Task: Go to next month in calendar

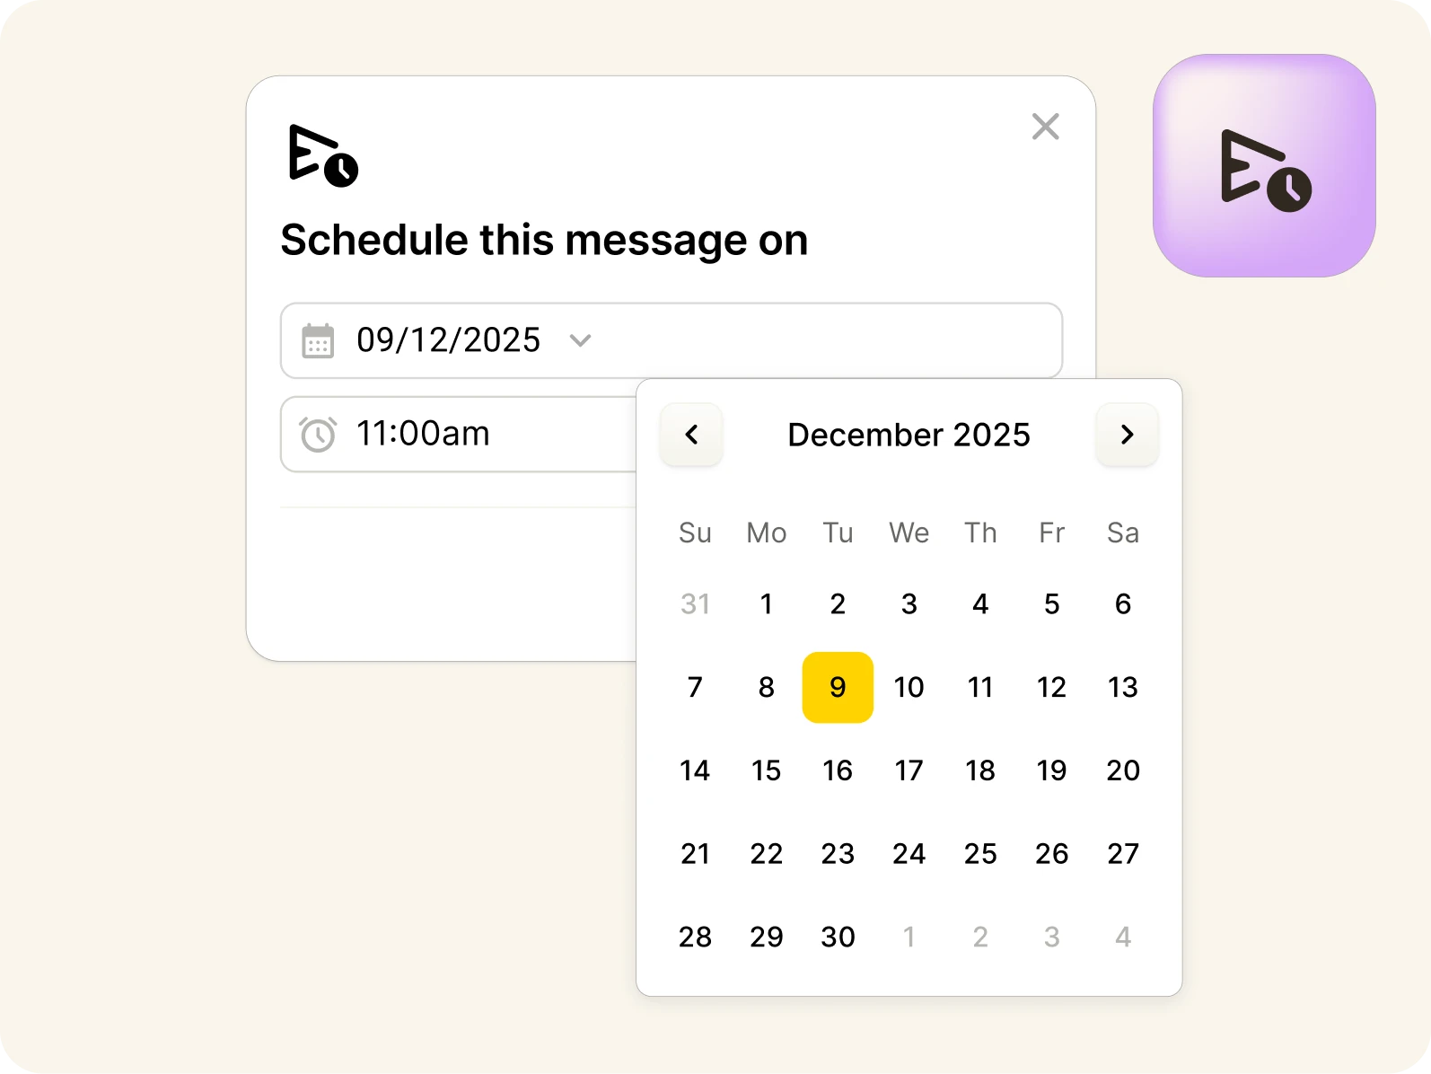Action: click(x=1127, y=435)
